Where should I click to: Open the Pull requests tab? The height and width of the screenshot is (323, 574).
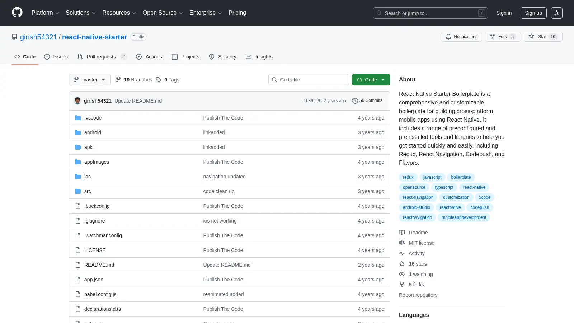tap(102, 57)
